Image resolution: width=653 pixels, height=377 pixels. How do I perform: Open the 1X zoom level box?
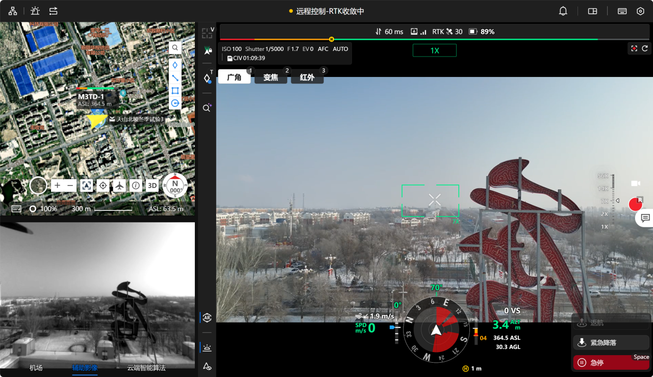435,50
